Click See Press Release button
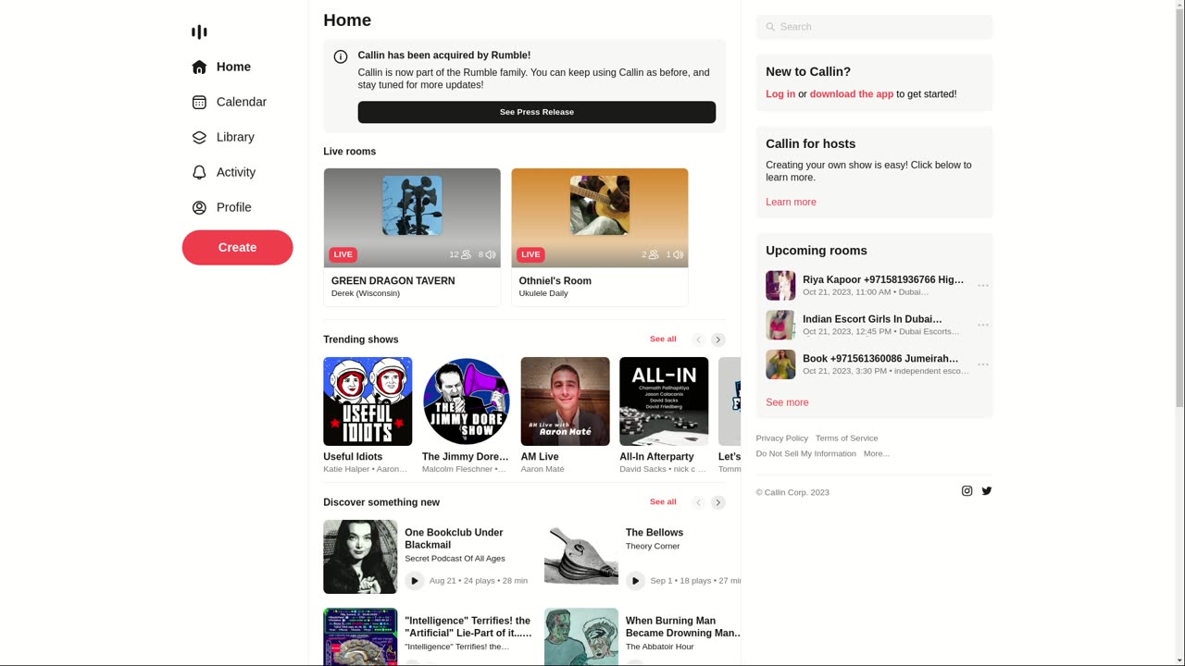Image resolution: width=1185 pixels, height=666 pixels. coord(537,112)
